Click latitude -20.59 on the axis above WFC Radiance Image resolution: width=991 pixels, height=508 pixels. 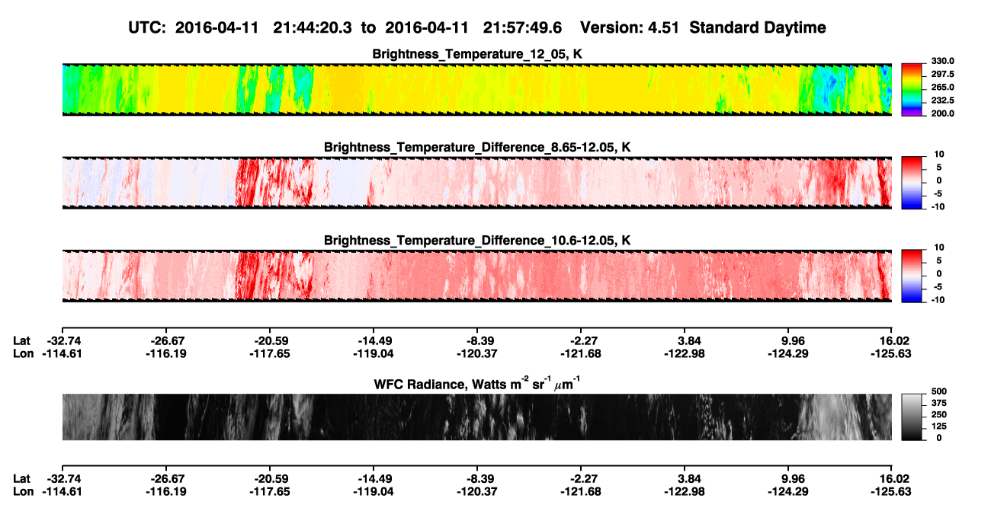point(269,340)
